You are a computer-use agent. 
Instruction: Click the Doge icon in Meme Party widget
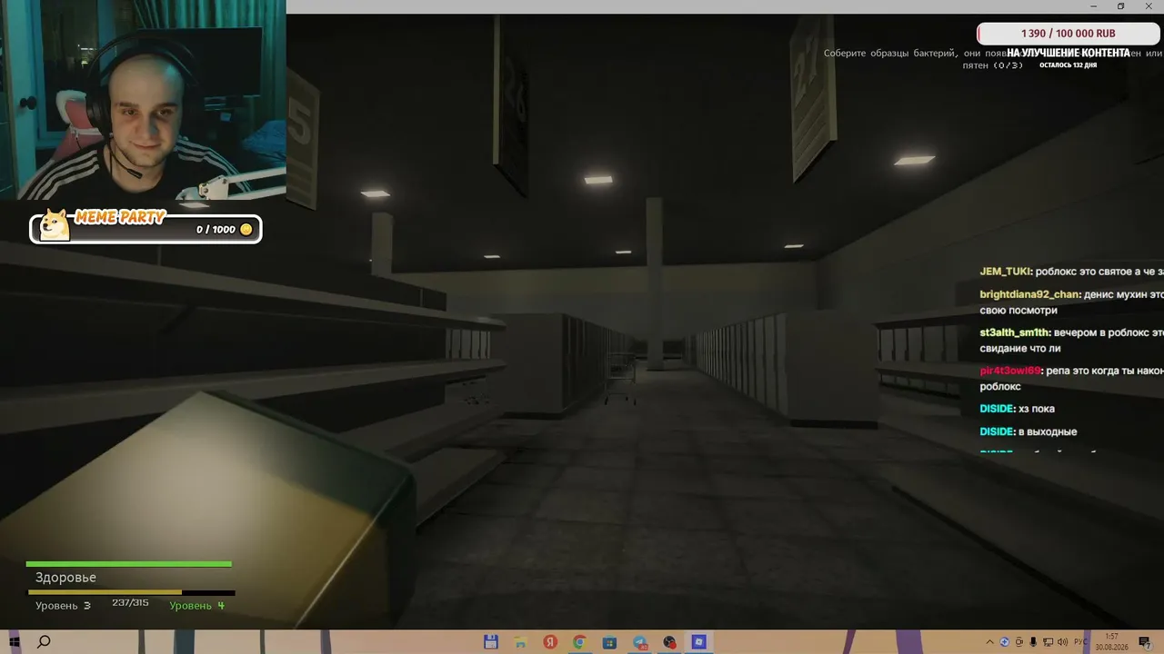coord(55,225)
